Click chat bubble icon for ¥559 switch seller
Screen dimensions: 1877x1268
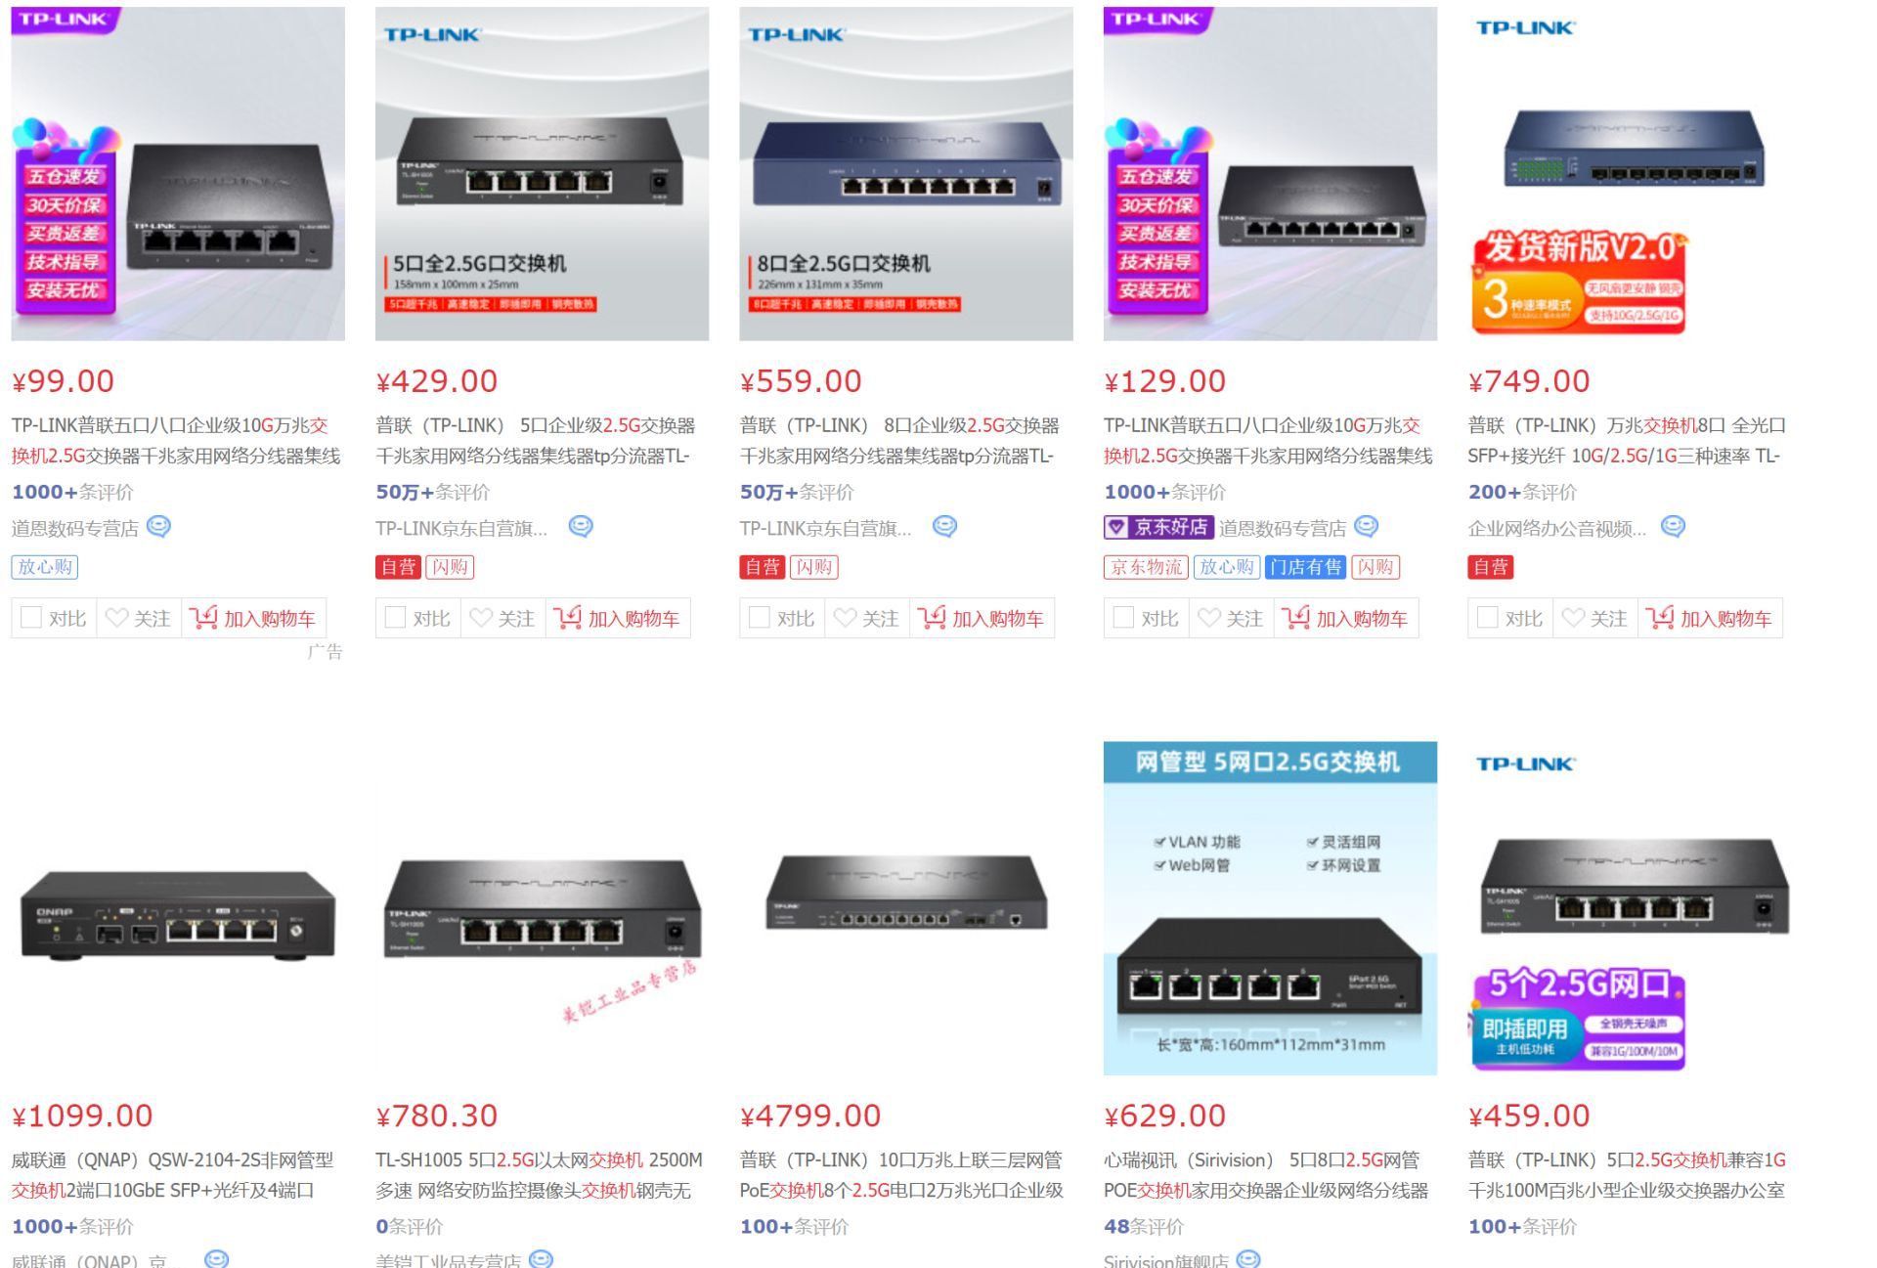click(x=944, y=527)
